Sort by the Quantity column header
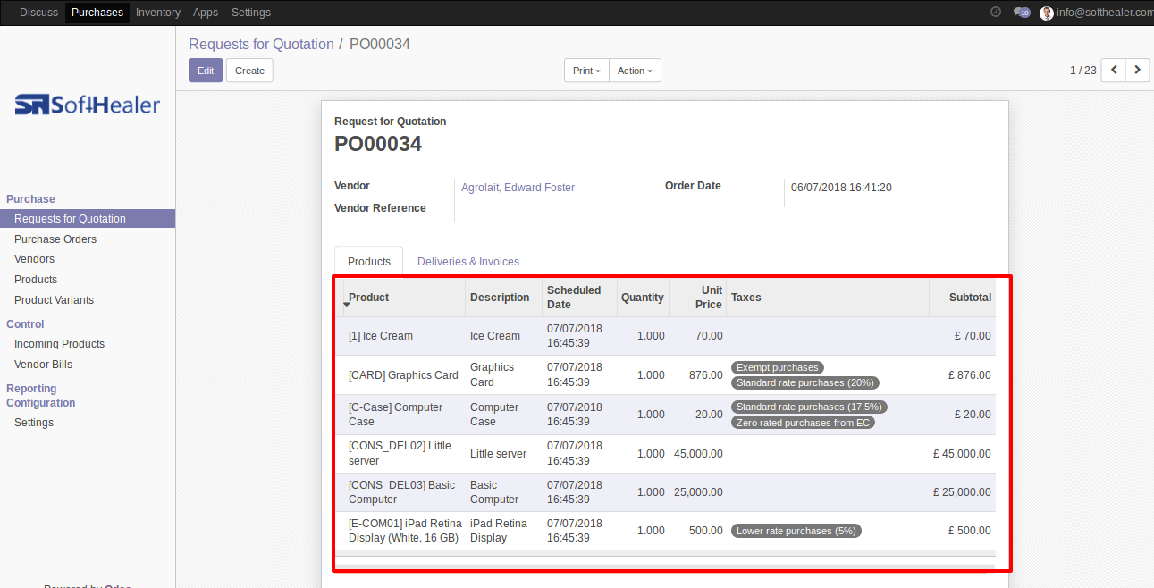This screenshot has width=1154, height=588. click(643, 298)
